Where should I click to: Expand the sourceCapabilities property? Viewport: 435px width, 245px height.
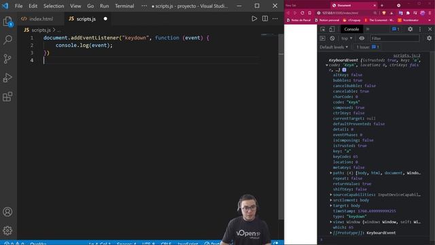pyautogui.click(x=331, y=195)
